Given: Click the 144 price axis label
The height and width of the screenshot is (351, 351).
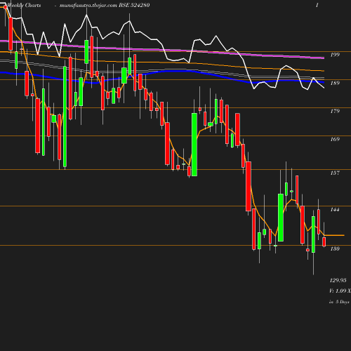Looking at the screenshot, I should tap(335, 209).
